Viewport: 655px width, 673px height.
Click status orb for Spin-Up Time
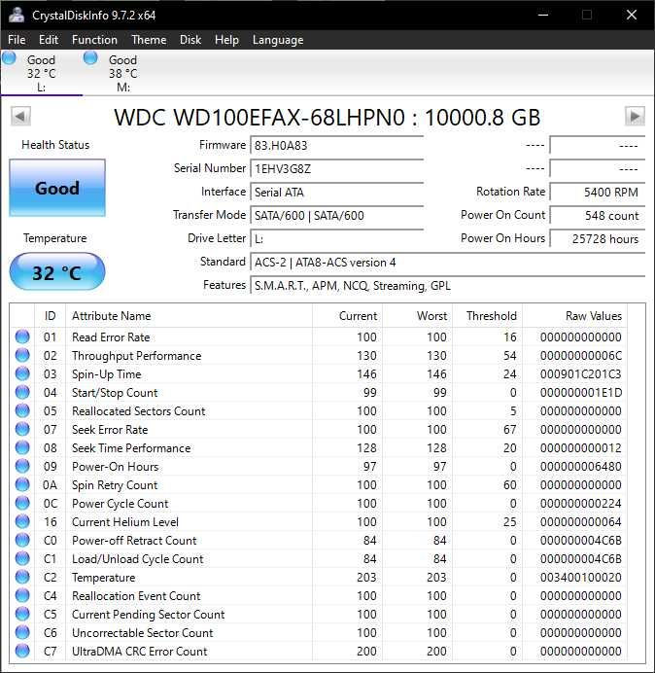pyautogui.click(x=22, y=373)
